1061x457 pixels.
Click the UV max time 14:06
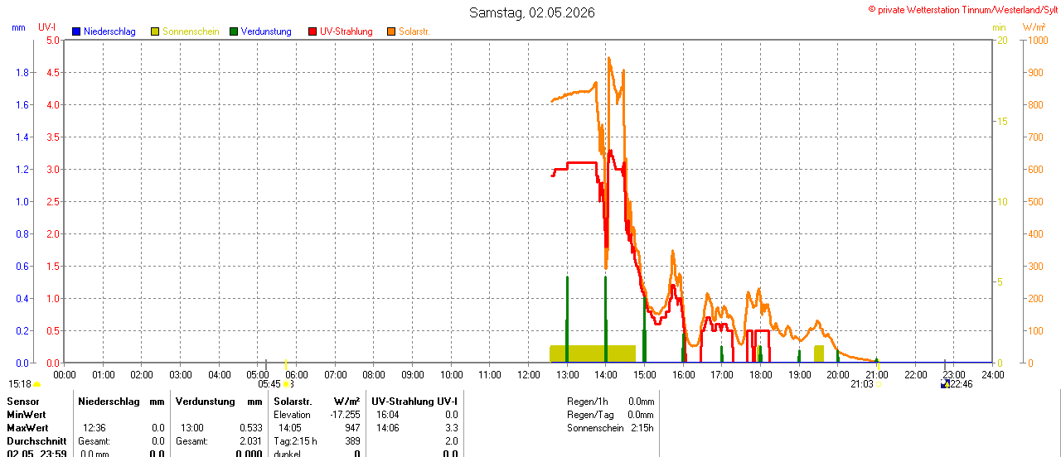click(388, 428)
